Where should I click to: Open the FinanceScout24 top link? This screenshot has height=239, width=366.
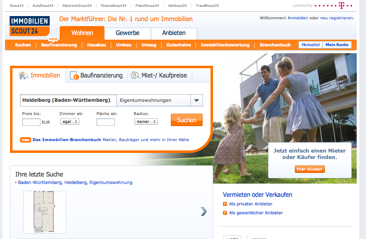[x=113, y=6]
